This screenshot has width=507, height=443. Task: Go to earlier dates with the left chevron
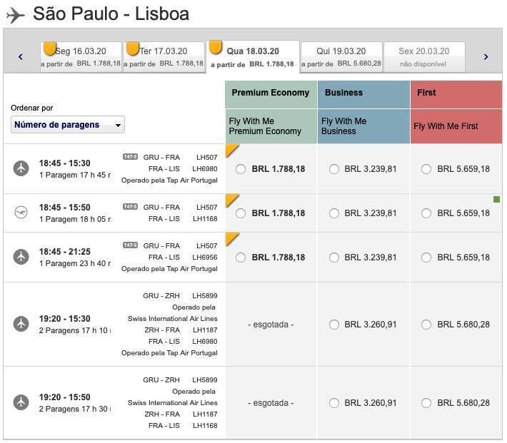click(21, 57)
